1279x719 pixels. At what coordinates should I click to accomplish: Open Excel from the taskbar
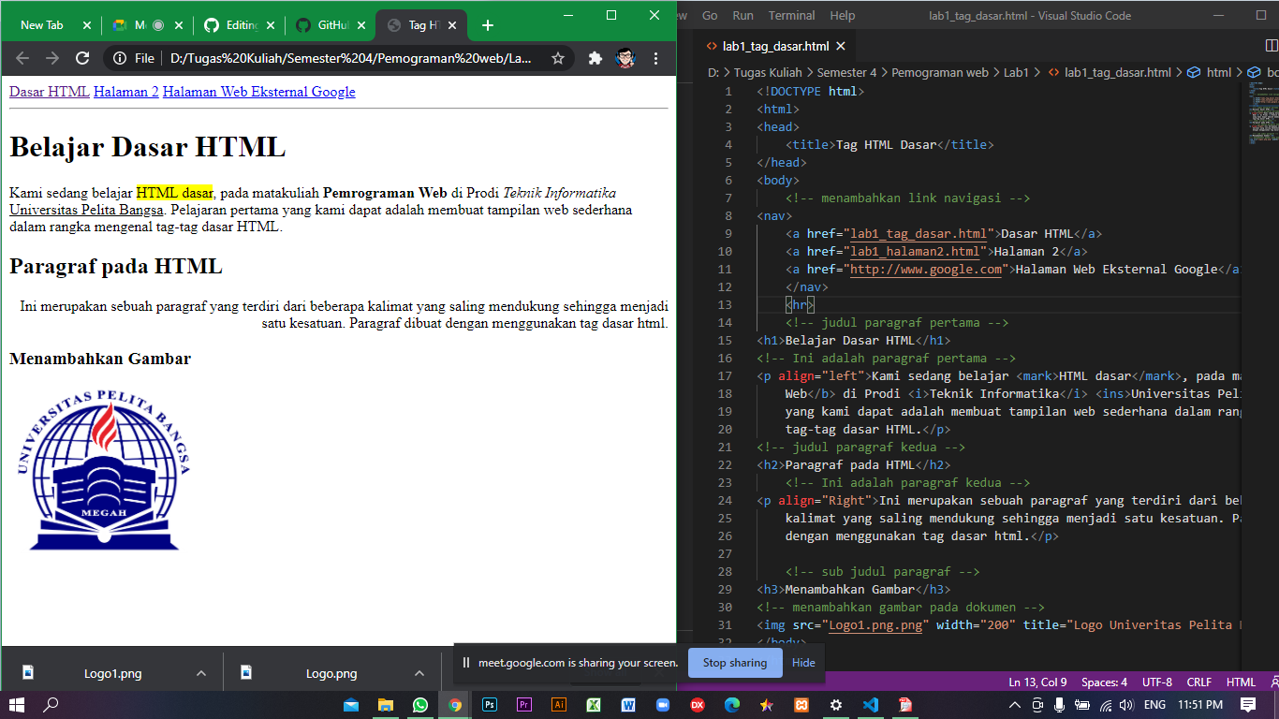coord(594,705)
